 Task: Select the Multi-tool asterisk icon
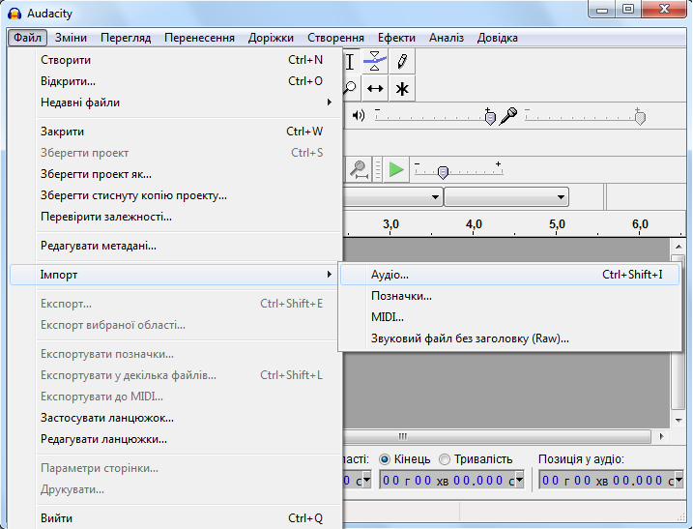(x=402, y=88)
